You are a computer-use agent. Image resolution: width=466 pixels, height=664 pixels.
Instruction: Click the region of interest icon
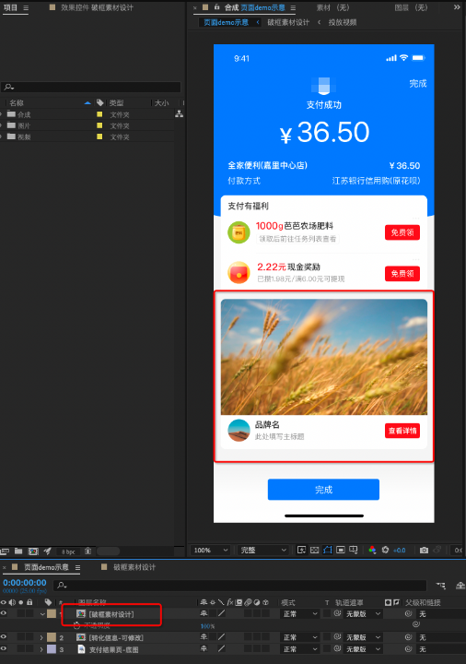coord(341,550)
